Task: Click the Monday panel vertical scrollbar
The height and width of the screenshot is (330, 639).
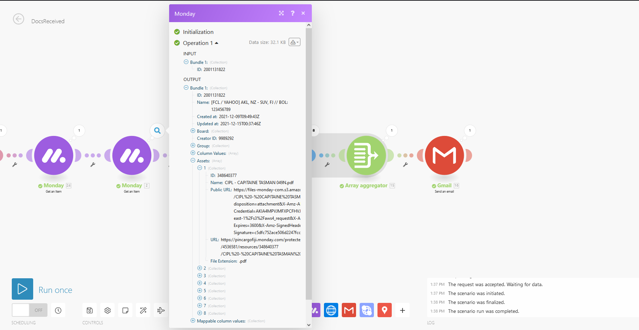Action: [309, 164]
